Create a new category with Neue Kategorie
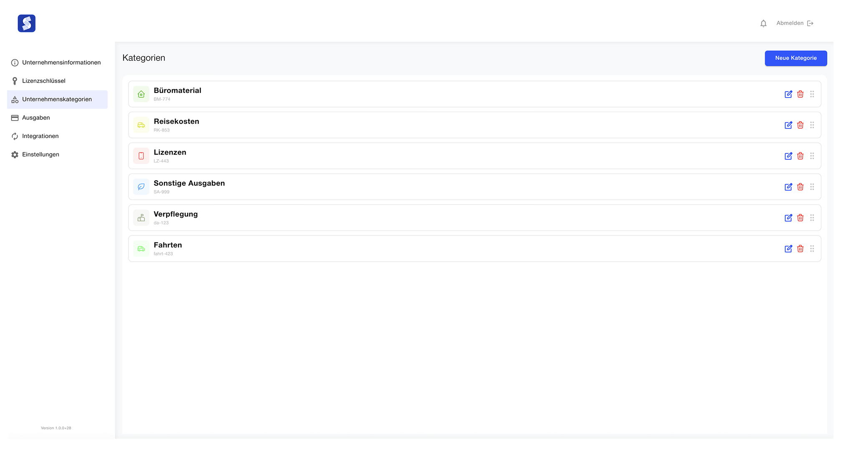Viewport: 841px width, 450px height. tap(796, 58)
